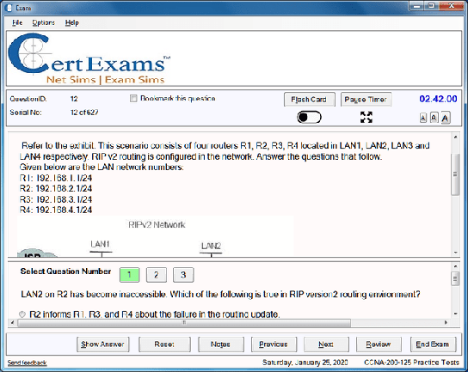Toggle the day/night mode switch
The width and height of the screenshot is (468, 372).
tap(309, 117)
